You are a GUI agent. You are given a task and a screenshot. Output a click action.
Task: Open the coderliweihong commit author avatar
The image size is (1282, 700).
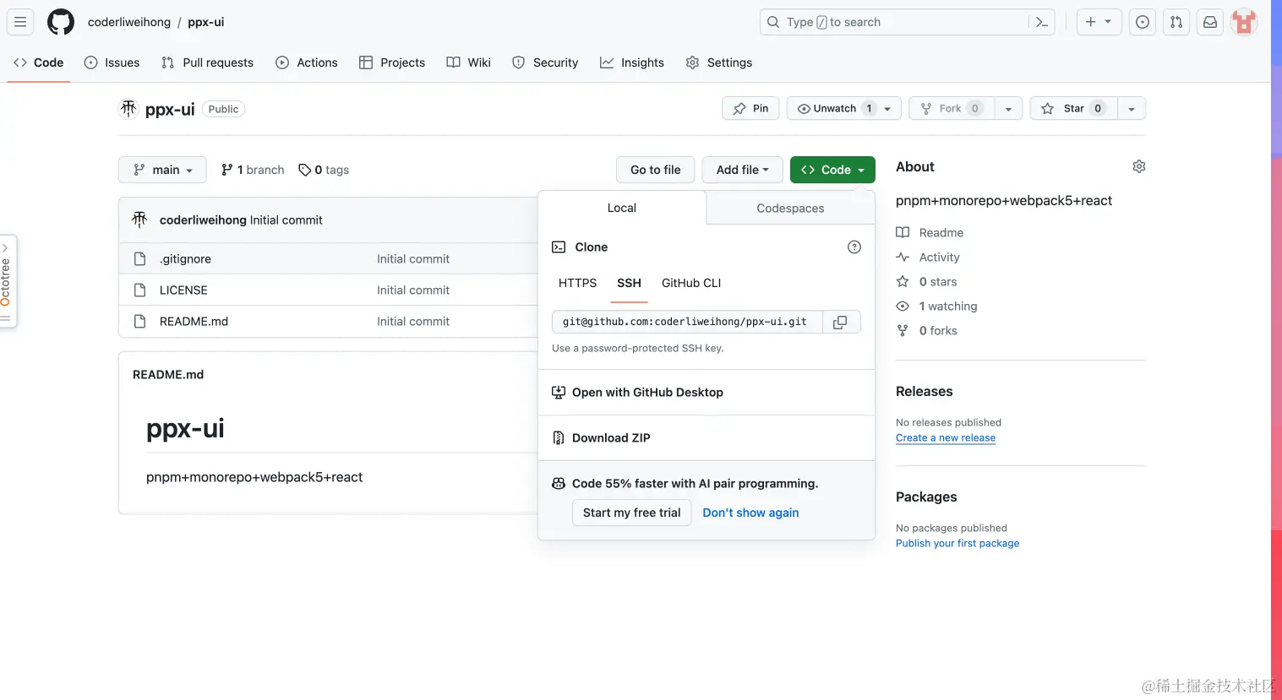140,220
